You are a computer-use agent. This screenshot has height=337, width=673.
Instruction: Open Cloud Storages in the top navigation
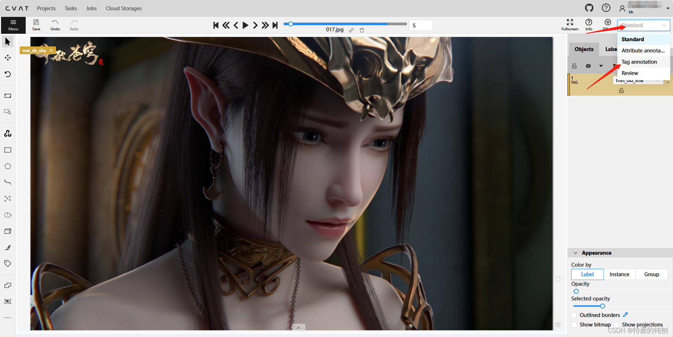tap(124, 8)
